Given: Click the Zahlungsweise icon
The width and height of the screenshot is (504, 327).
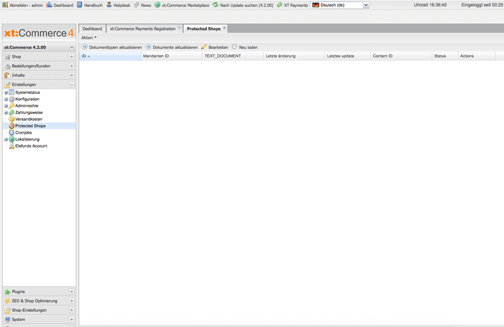Looking at the screenshot, I should [11, 113].
